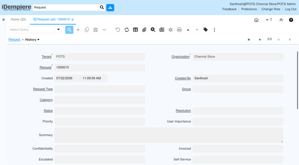Click the Resolution field label

[183, 110]
